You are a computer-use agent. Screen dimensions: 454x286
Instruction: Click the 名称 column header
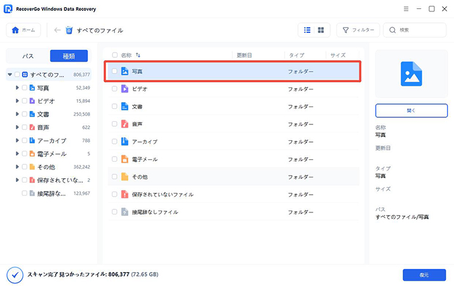[126, 55]
